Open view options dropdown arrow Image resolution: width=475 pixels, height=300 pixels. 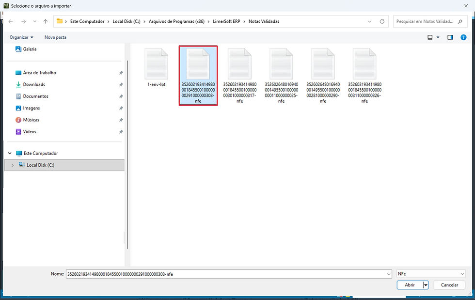click(x=438, y=37)
